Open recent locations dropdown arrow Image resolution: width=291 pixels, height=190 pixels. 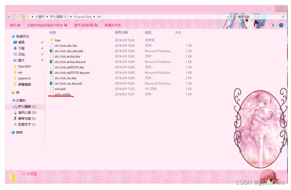click(x=23, y=17)
